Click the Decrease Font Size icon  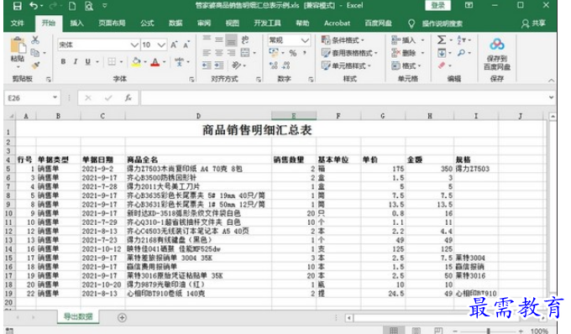tap(186, 44)
